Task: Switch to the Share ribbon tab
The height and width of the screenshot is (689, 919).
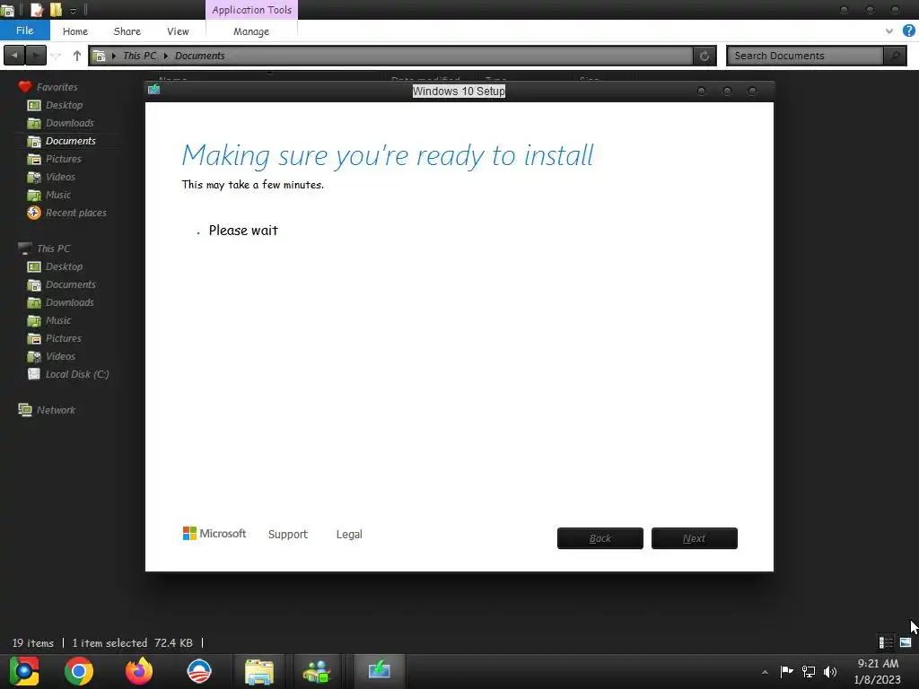Action: tap(127, 31)
